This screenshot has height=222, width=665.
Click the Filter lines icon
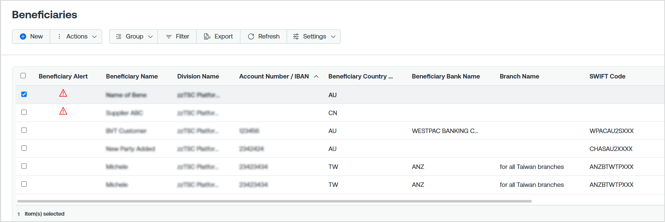(169, 37)
